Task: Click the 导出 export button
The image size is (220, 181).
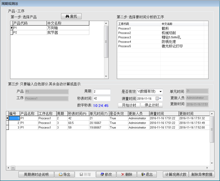Action: coord(64,174)
